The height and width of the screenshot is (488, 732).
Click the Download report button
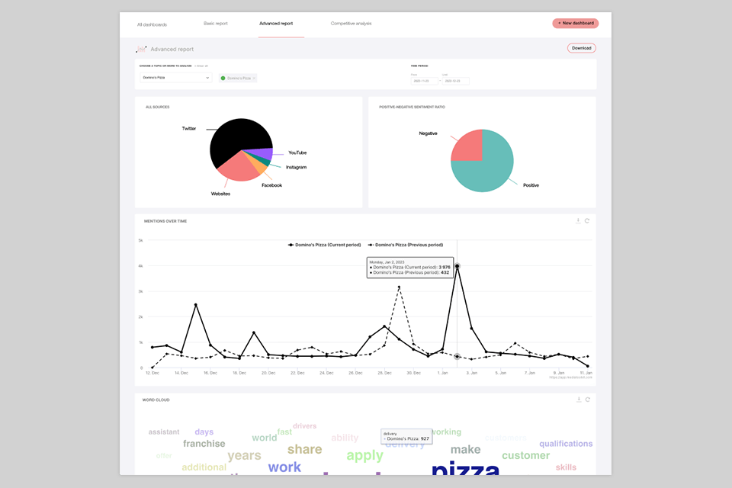coord(581,48)
